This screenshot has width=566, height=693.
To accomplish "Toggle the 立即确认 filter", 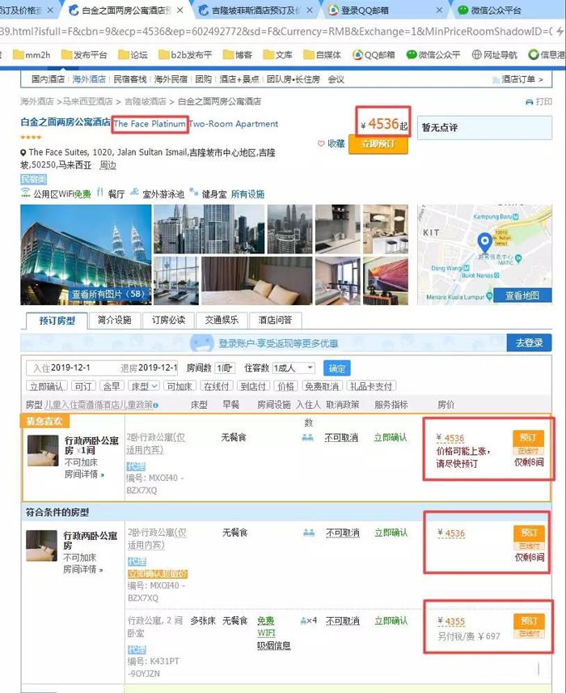I will pyautogui.click(x=46, y=386).
